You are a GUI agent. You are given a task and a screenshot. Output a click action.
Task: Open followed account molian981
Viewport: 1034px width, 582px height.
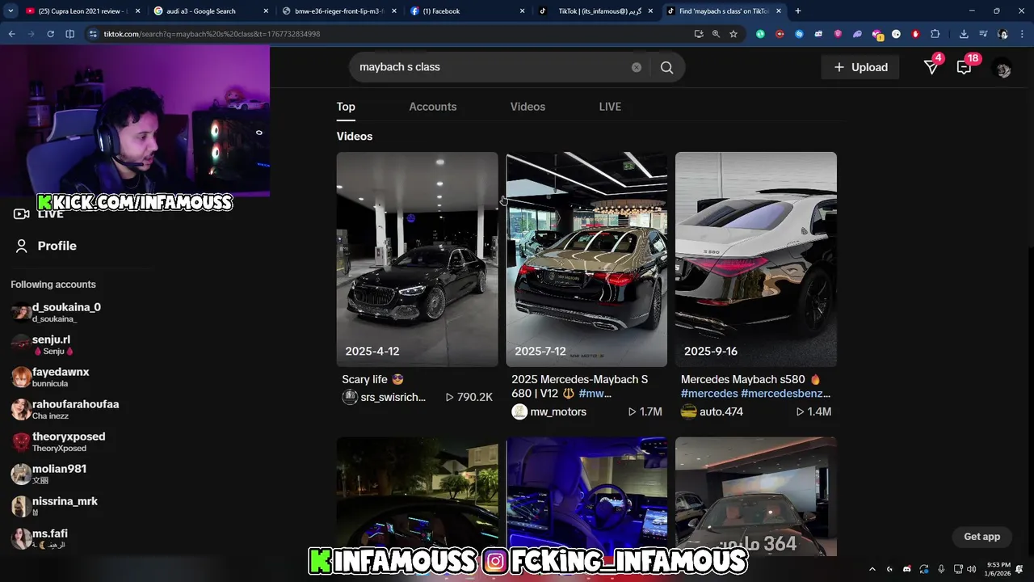[x=48, y=474]
